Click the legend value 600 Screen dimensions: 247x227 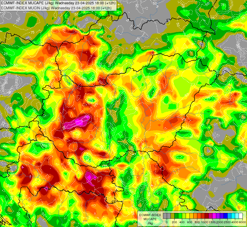click(189, 222)
